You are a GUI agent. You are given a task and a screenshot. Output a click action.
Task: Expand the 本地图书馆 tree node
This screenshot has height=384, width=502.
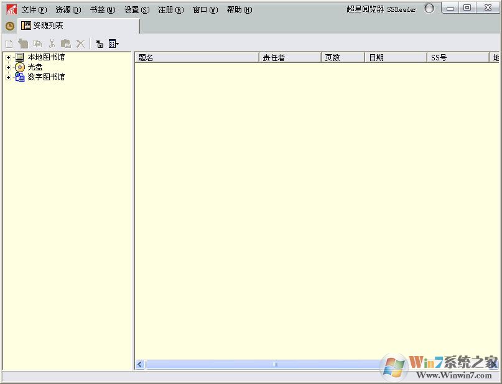tap(7, 57)
